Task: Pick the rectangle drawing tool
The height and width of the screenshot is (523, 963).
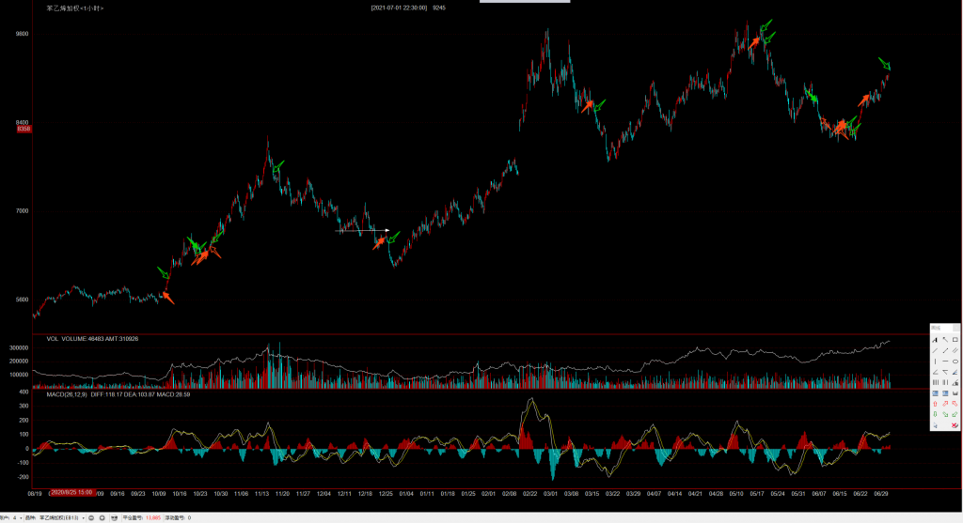Action: coord(955,339)
